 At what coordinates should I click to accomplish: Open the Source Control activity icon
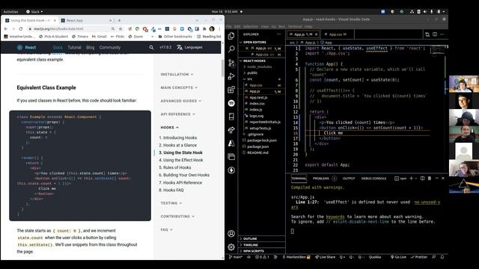coord(231,63)
